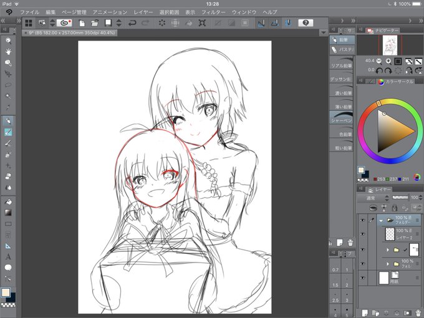Viewport: 424px width, 318px height.
Task: Click the opacity 100 stepper arrows
Action: coord(420,198)
